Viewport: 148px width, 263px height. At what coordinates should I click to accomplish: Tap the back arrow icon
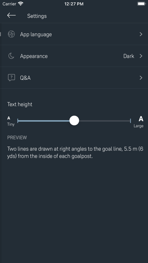click(11, 15)
